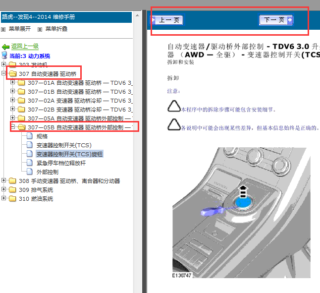Click 菜单展开 to expand all menus

click(x=20, y=29)
